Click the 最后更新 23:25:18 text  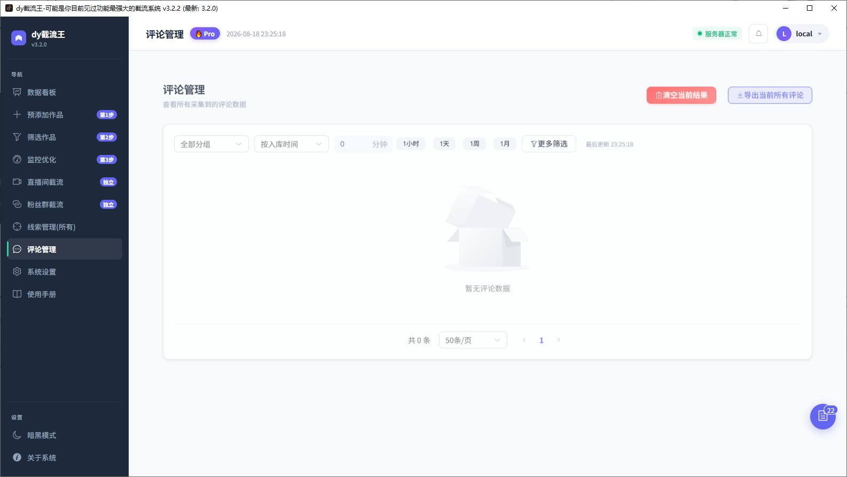click(609, 144)
